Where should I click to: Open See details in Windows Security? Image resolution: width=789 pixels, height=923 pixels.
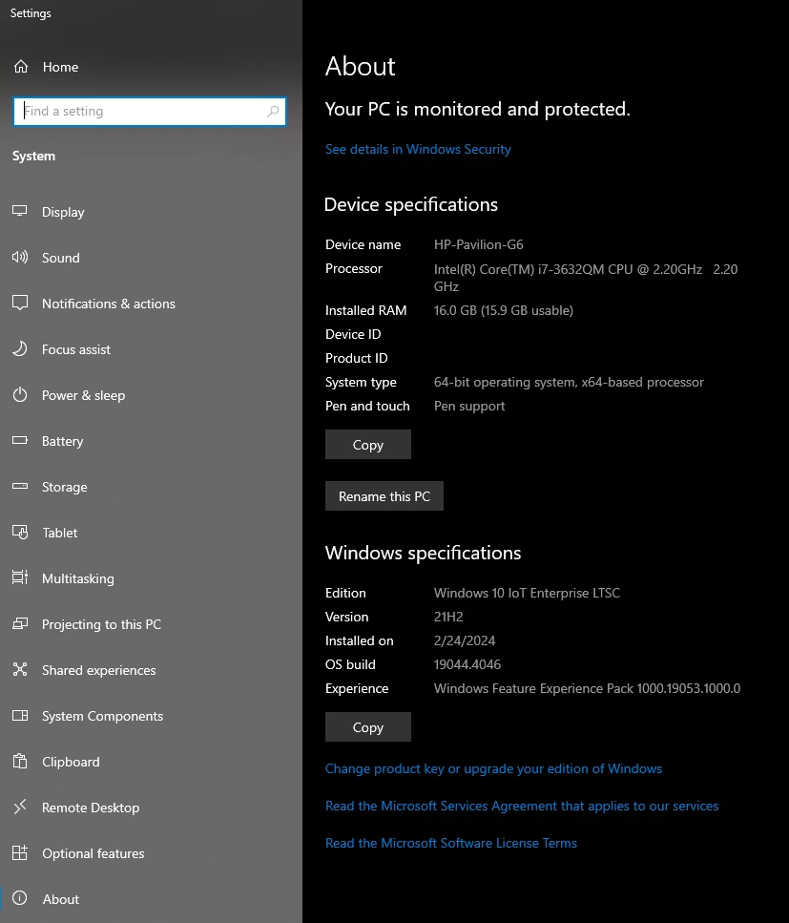coord(418,150)
